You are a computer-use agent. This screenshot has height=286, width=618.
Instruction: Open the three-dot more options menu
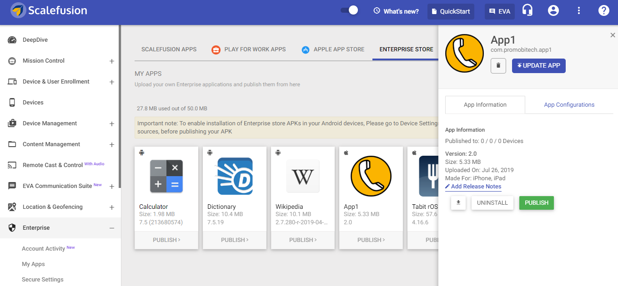tap(579, 10)
